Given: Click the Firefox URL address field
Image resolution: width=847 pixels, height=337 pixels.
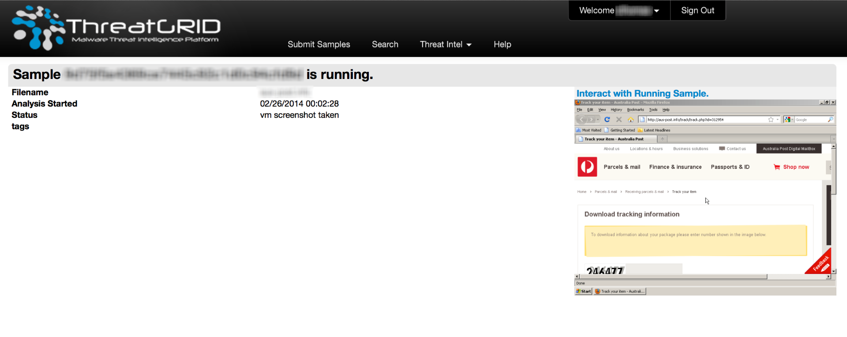Looking at the screenshot, I should [x=706, y=120].
